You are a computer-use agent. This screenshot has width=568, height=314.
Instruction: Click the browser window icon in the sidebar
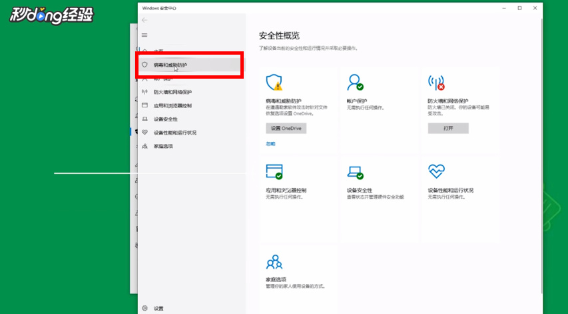[x=144, y=105]
